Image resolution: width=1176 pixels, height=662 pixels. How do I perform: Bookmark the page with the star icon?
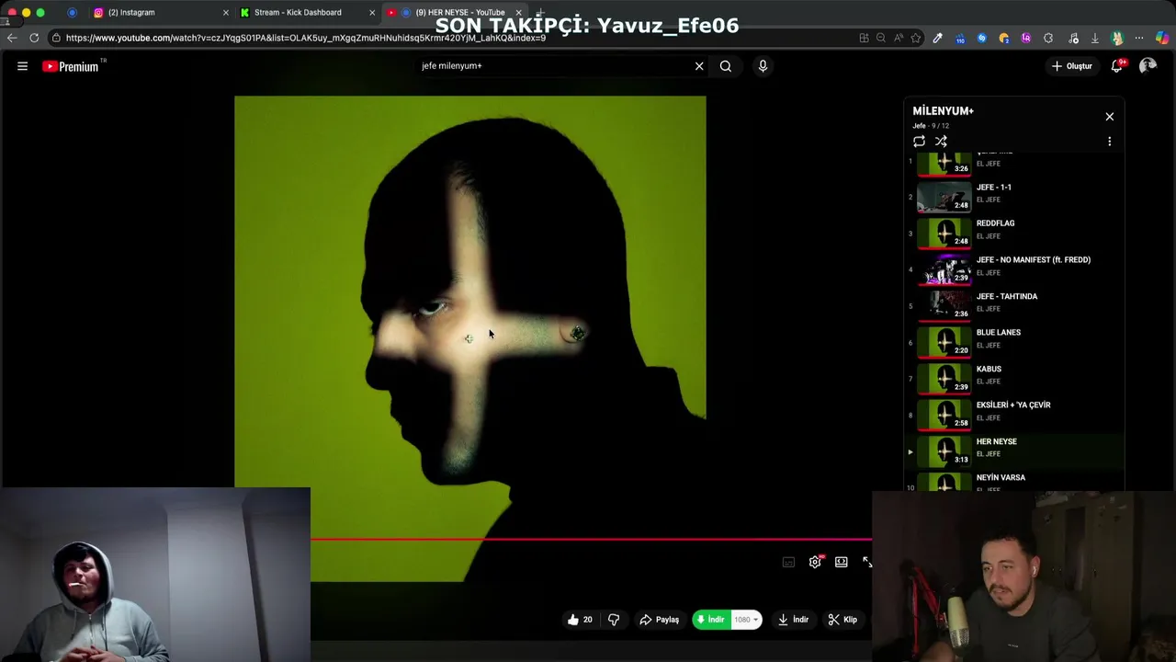916,38
